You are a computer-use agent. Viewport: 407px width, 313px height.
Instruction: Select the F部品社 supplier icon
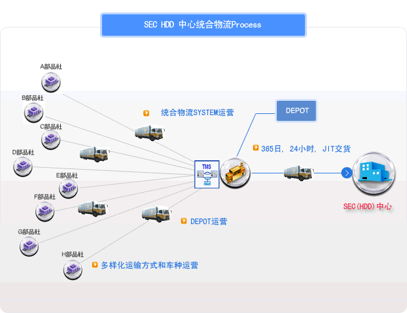(x=44, y=212)
